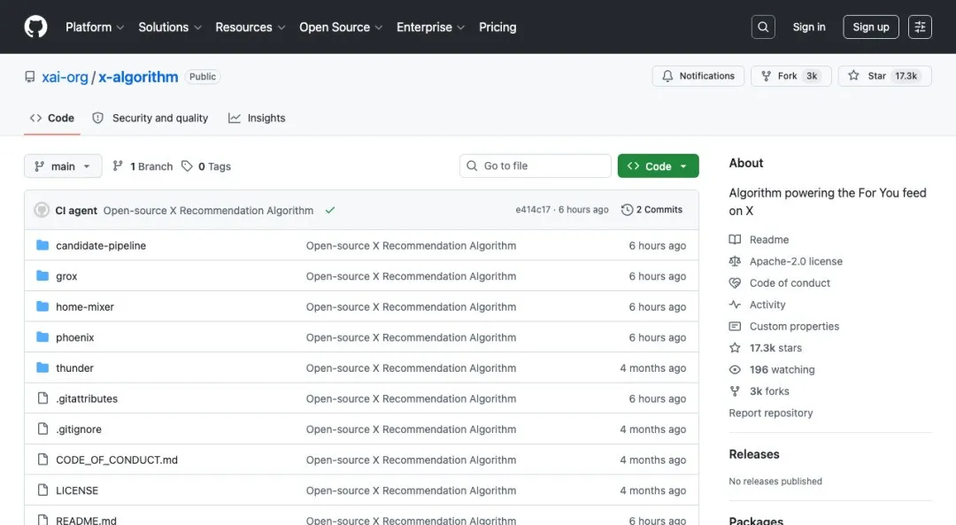This screenshot has height=525, width=956.
Task: Open the .gitattributes file name
Action: point(87,398)
